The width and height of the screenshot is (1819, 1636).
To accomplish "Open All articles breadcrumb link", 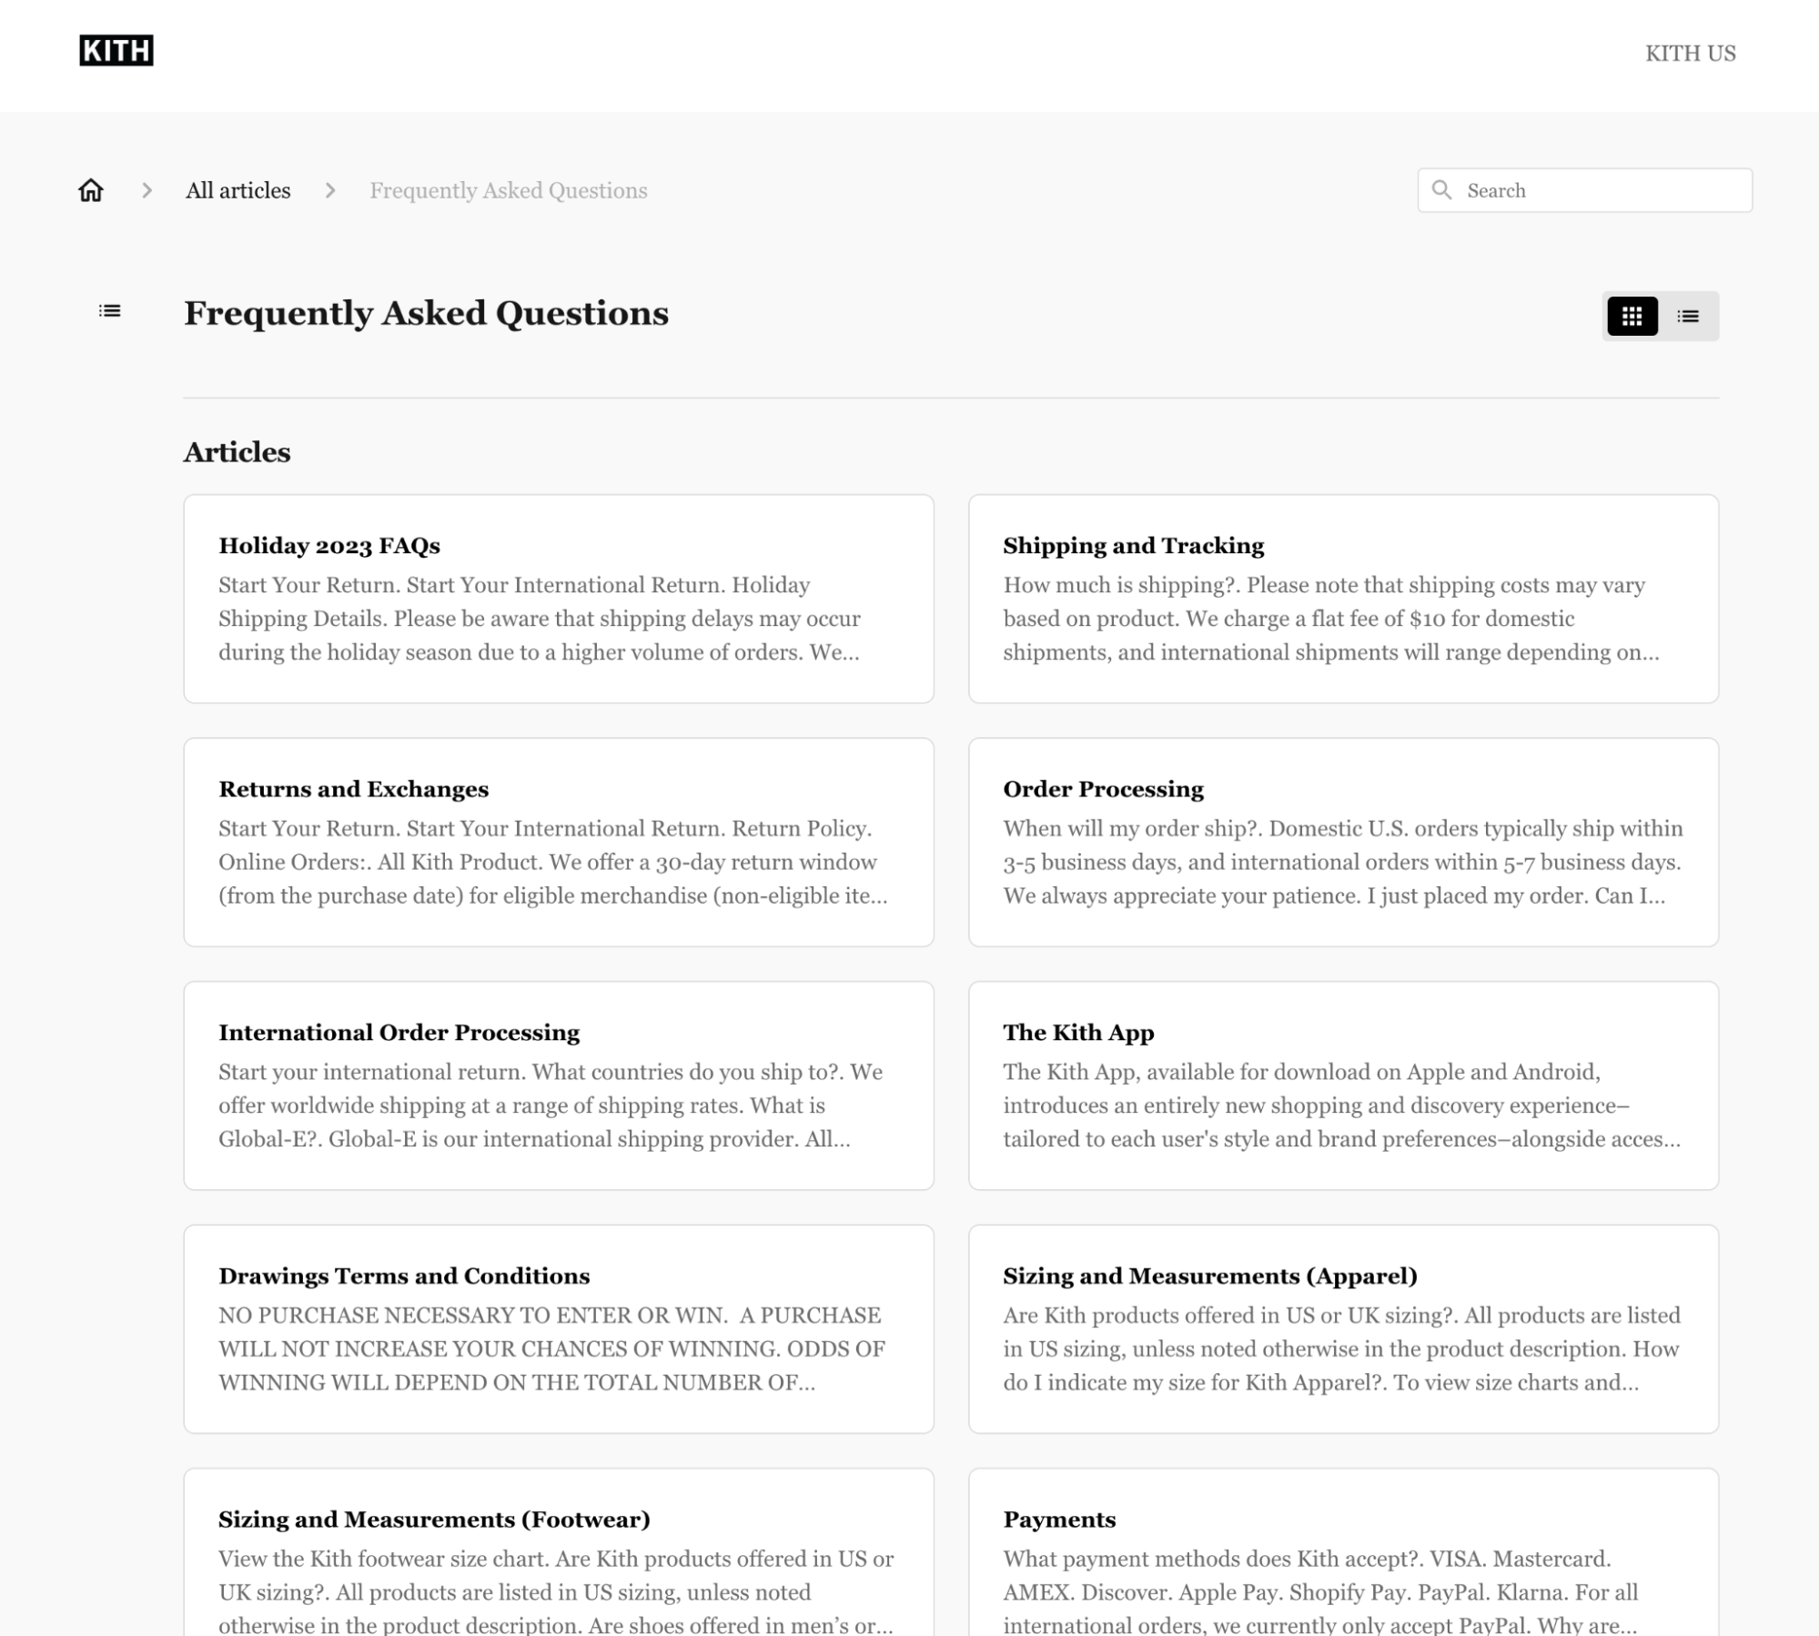I will coord(237,189).
